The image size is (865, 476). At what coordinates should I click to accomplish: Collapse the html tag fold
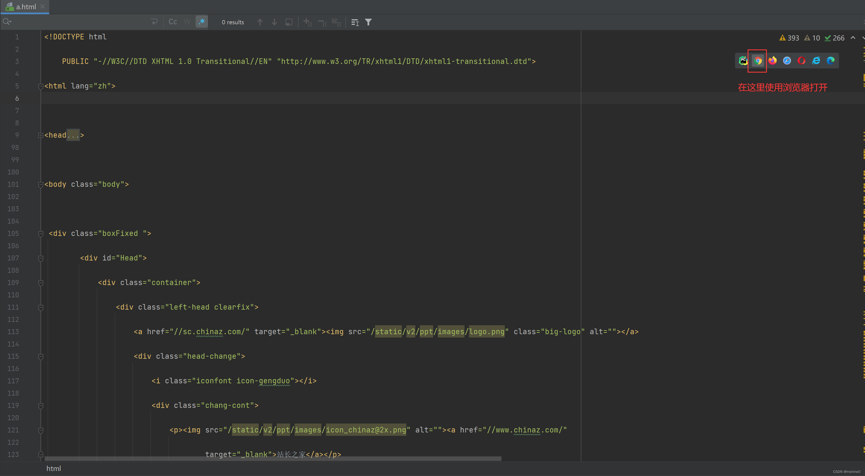[x=41, y=86]
